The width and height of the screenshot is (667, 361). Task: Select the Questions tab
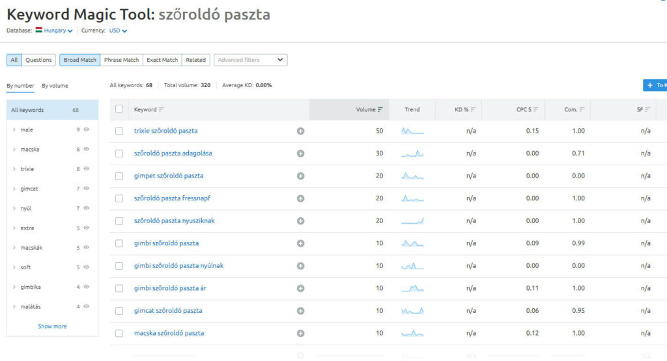[x=38, y=60]
